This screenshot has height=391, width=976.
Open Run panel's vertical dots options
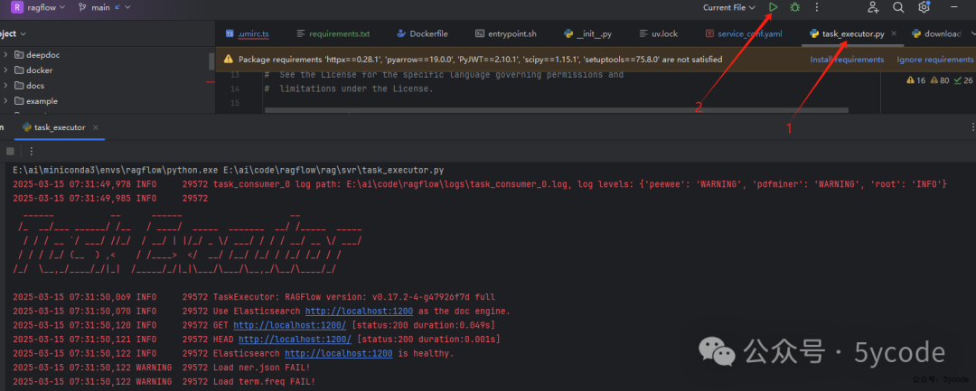tap(32, 152)
